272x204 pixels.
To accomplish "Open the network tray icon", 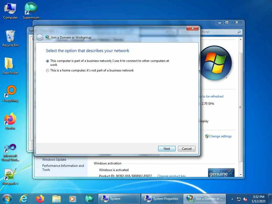I will coord(239,199).
